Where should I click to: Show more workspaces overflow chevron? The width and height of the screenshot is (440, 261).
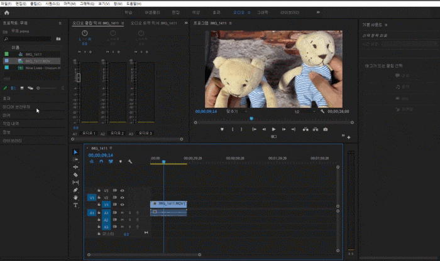click(x=318, y=13)
